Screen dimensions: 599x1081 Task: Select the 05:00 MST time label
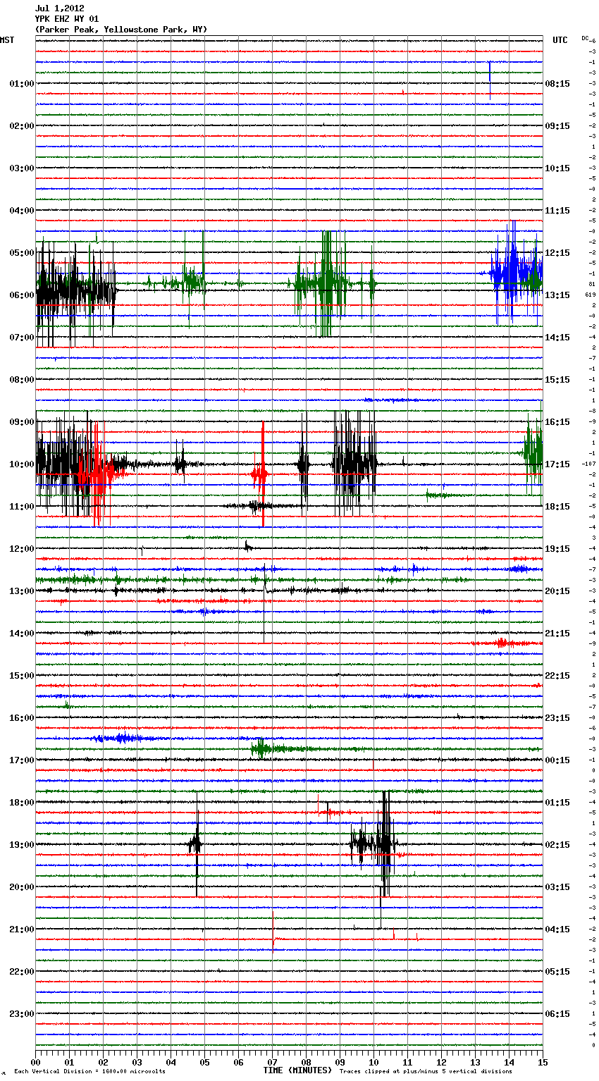pos(21,253)
